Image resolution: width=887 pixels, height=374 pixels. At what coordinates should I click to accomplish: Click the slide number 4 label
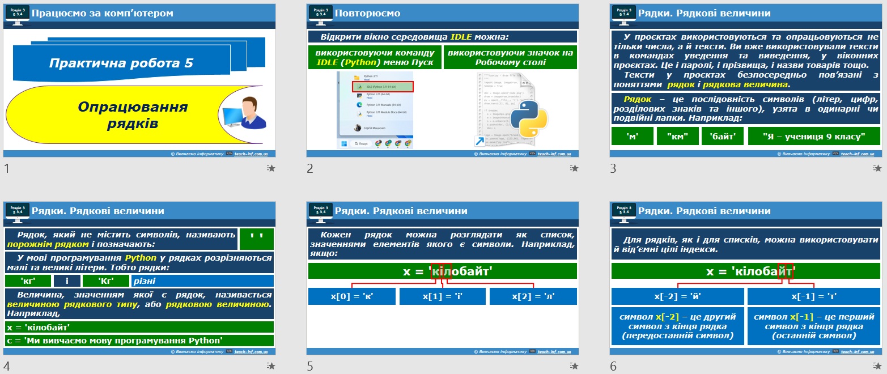(6, 367)
